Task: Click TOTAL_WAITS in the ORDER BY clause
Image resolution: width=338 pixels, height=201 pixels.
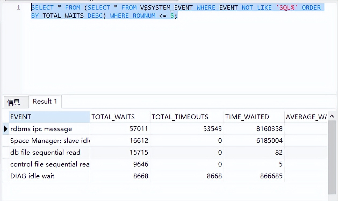Action: (63, 16)
